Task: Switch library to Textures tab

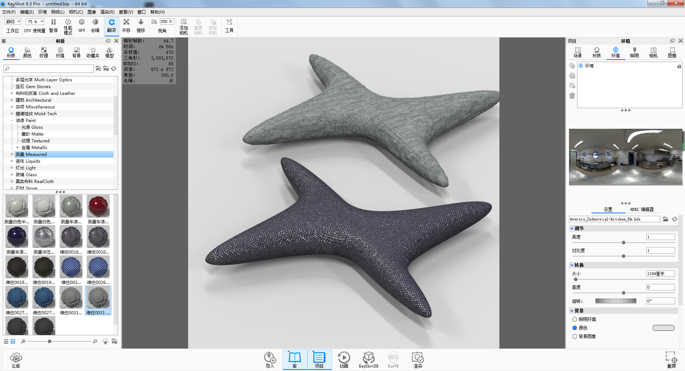Action: click(x=44, y=52)
